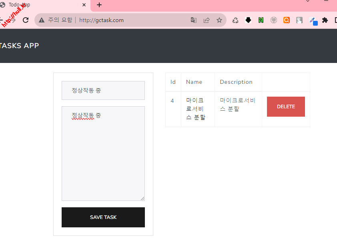This screenshot has width=337, height=249.
Task: Click the translate page icon
Action: pyautogui.click(x=194, y=20)
